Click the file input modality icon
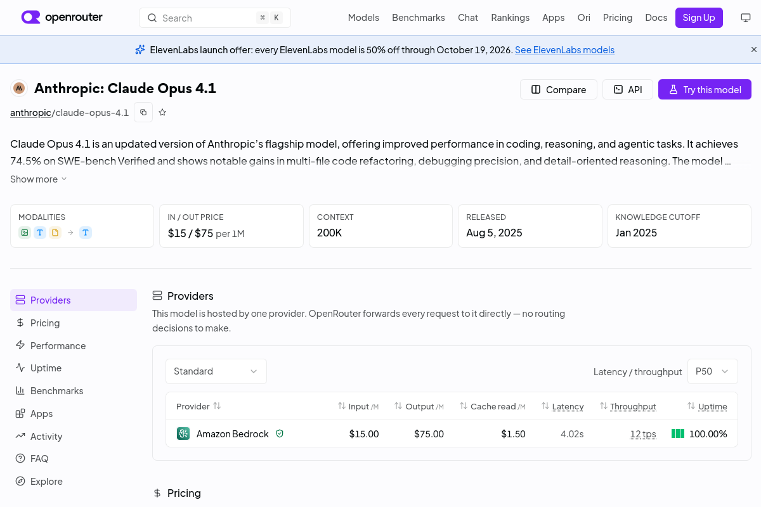761x507 pixels. point(55,233)
